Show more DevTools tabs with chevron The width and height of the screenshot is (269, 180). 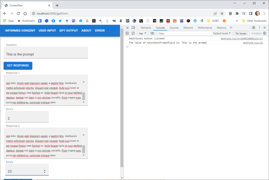click(x=231, y=28)
